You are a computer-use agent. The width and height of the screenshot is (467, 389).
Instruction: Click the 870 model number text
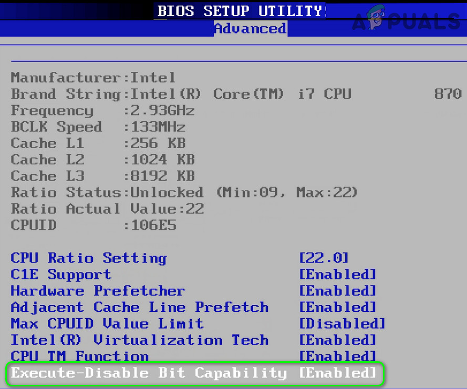tap(448, 94)
